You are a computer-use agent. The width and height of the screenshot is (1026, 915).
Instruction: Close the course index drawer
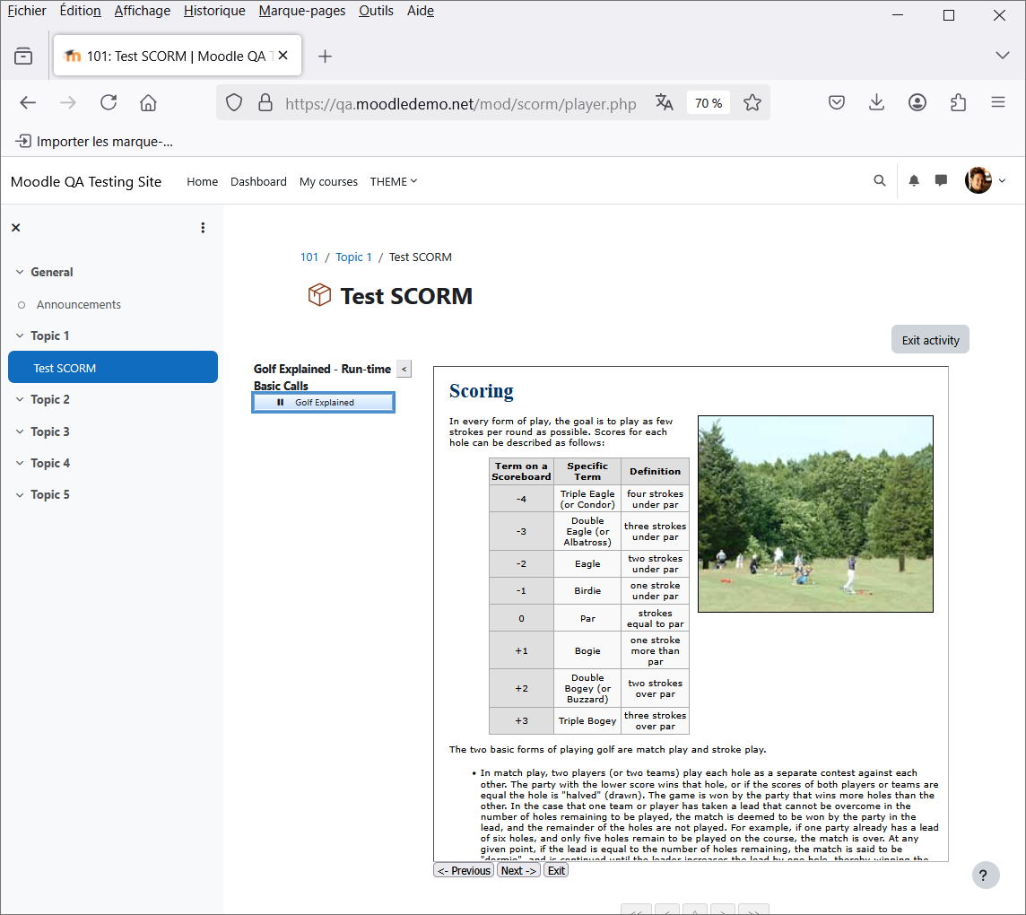[x=16, y=228]
